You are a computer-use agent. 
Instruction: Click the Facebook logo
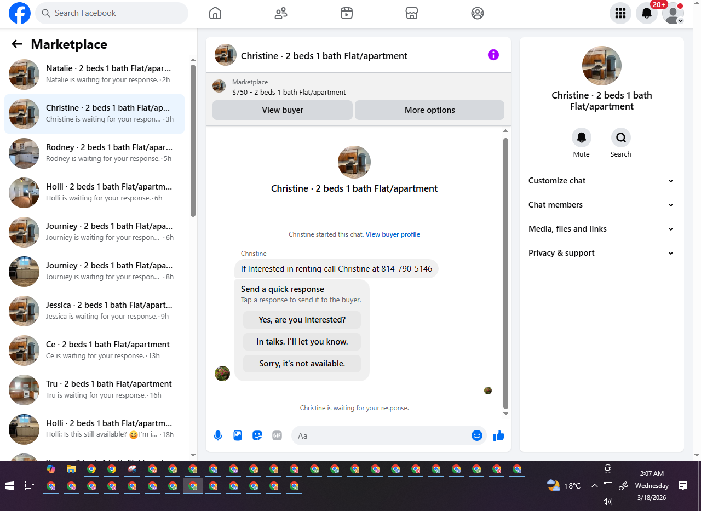click(x=20, y=13)
